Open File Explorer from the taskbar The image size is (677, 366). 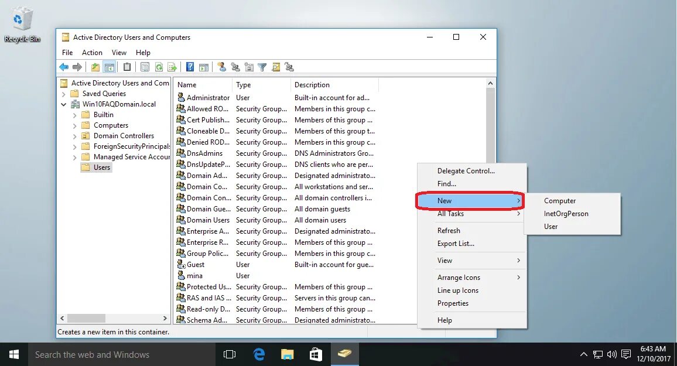287,354
